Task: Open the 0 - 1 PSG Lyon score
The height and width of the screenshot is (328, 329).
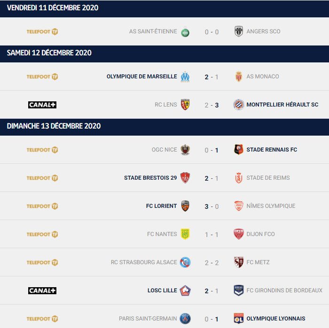Action: pyautogui.click(x=211, y=319)
